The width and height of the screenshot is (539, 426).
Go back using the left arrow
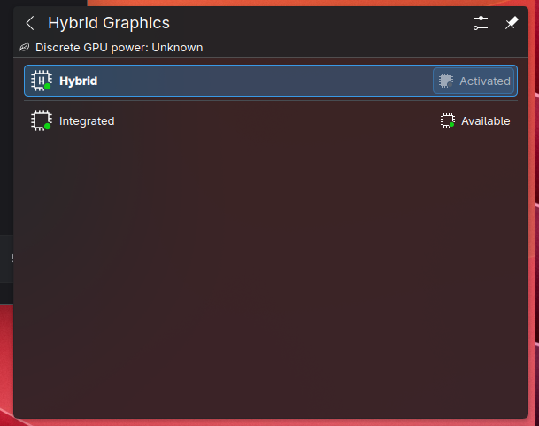click(30, 23)
